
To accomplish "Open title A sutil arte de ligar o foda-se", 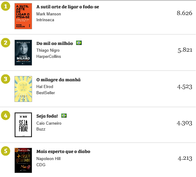I will 67,7.
